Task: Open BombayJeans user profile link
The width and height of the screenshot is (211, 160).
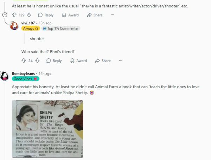Action: (23, 73)
